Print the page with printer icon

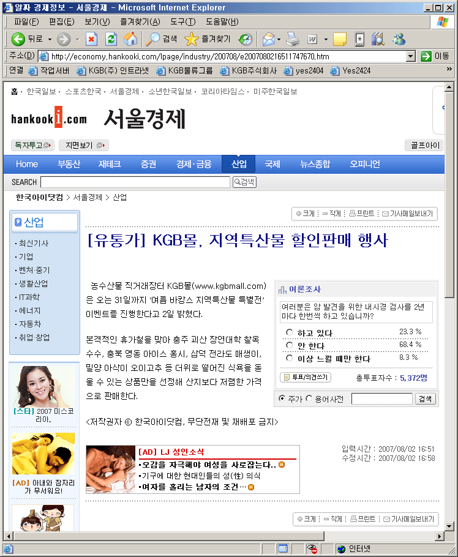pyautogui.click(x=293, y=39)
